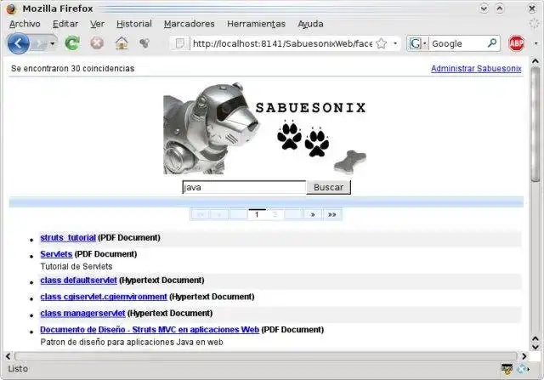Click the horizontal scrollbar right arrow
Viewport: 544px width, 380px height.
click(524, 356)
